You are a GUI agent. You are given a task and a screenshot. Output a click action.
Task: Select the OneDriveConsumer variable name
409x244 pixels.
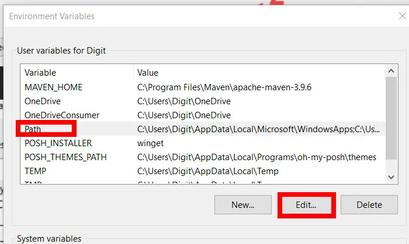click(x=62, y=115)
